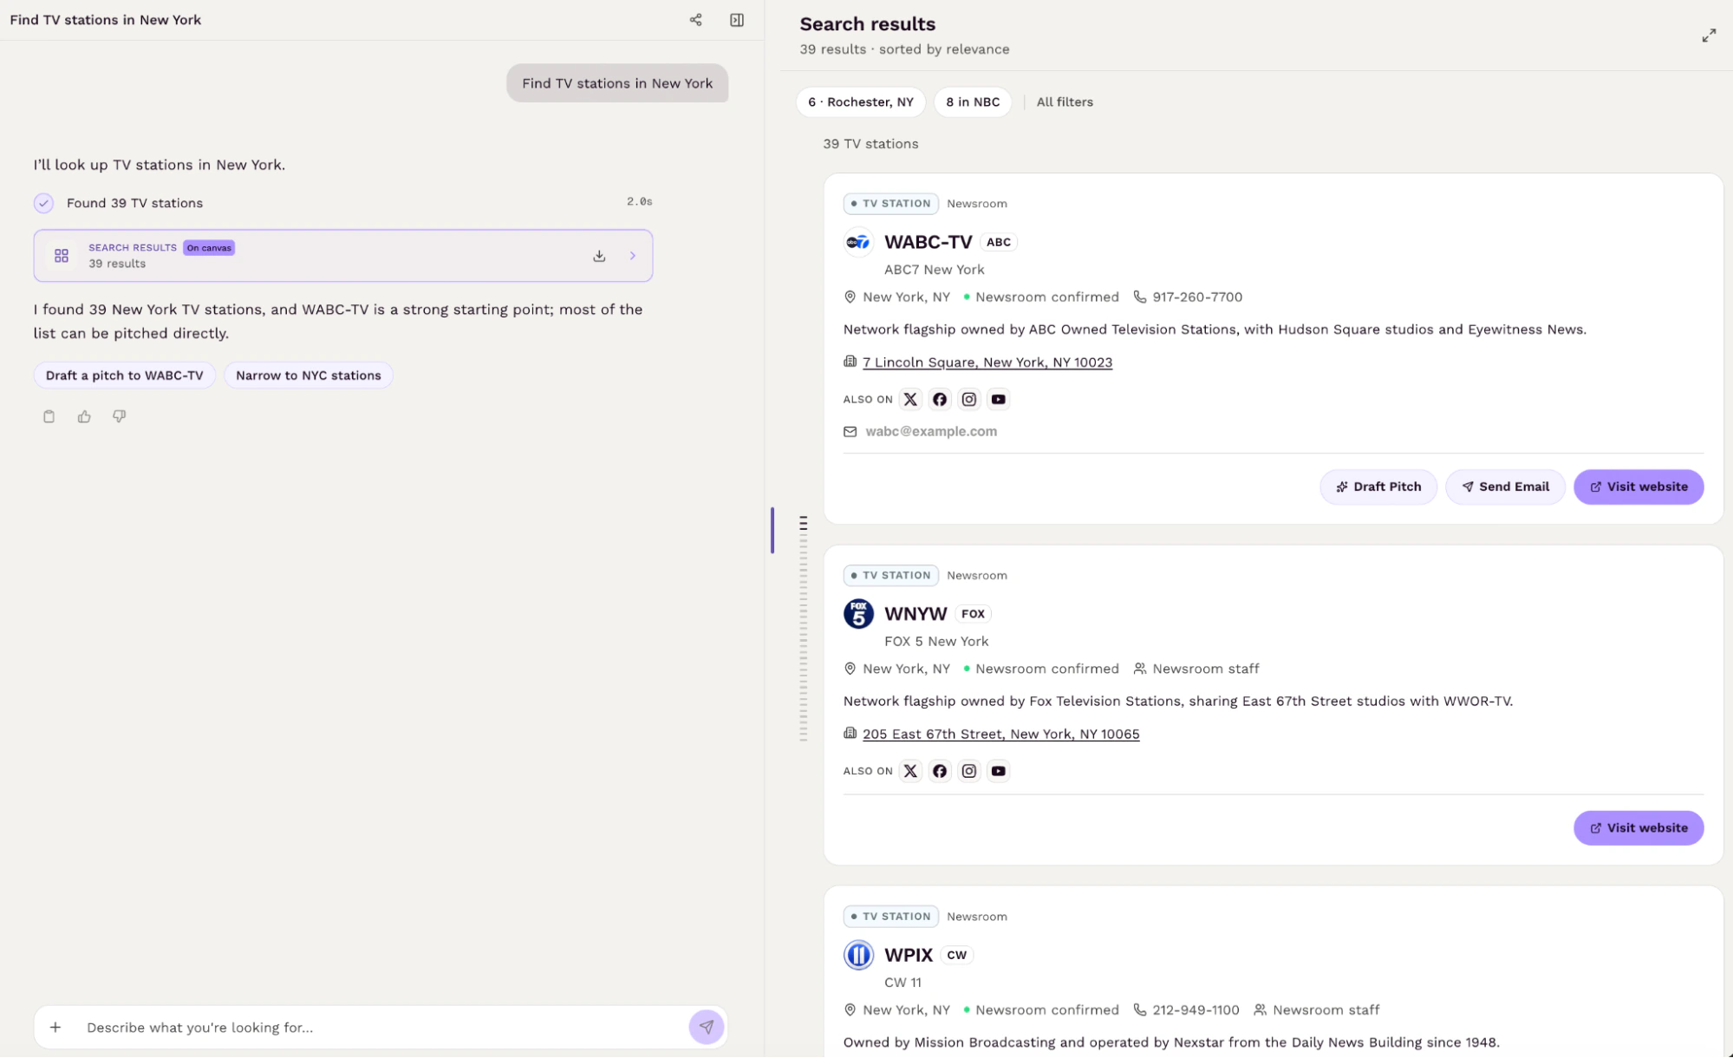This screenshot has height=1058, width=1733.
Task: Open 205 East 67th Street address link
Action: click(x=1000, y=734)
